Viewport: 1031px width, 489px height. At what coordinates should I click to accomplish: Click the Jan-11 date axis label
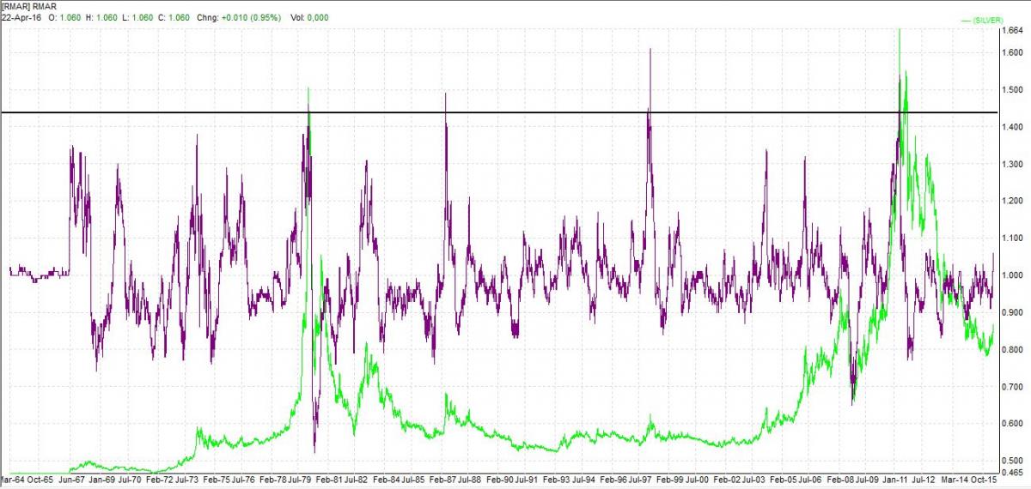898,481
